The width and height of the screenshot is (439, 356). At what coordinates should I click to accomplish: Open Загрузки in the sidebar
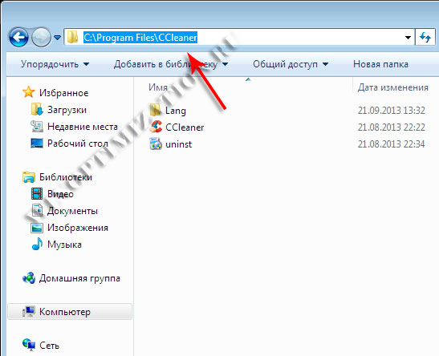pyautogui.click(x=67, y=110)
